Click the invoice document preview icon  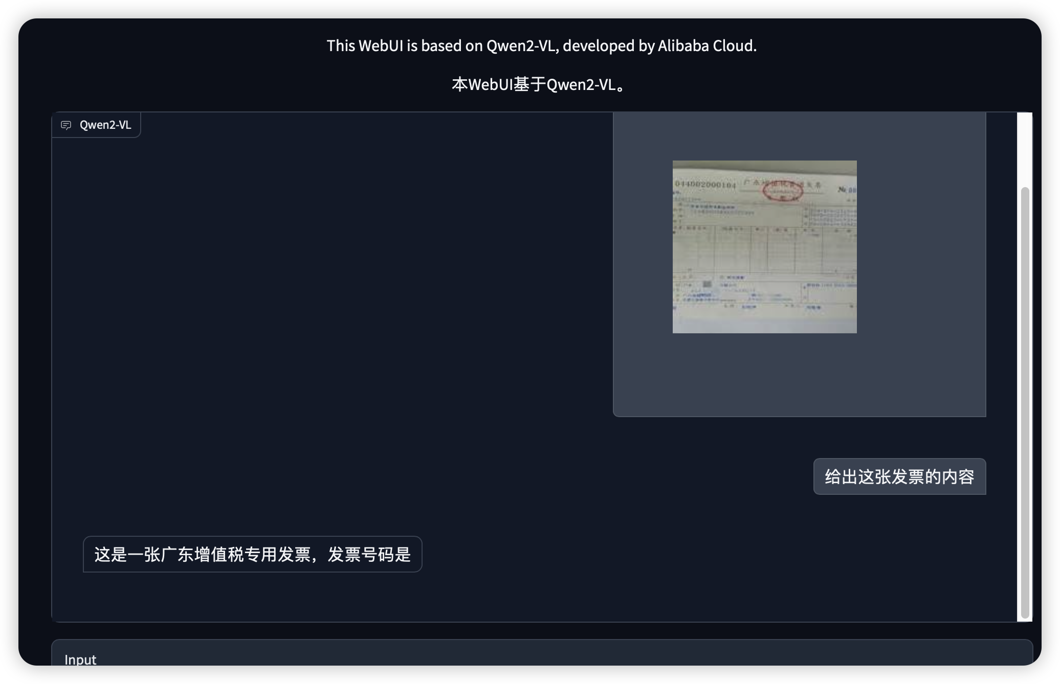coord(765,246)
